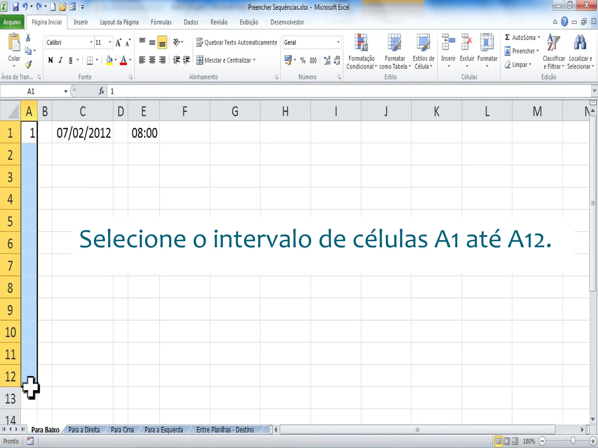Toggle Bold formatting (N)

51,60
